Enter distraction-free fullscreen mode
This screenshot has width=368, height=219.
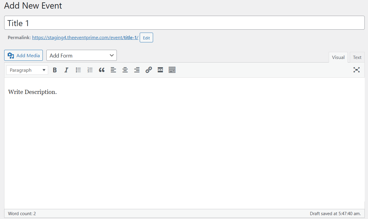coord(356,70)
